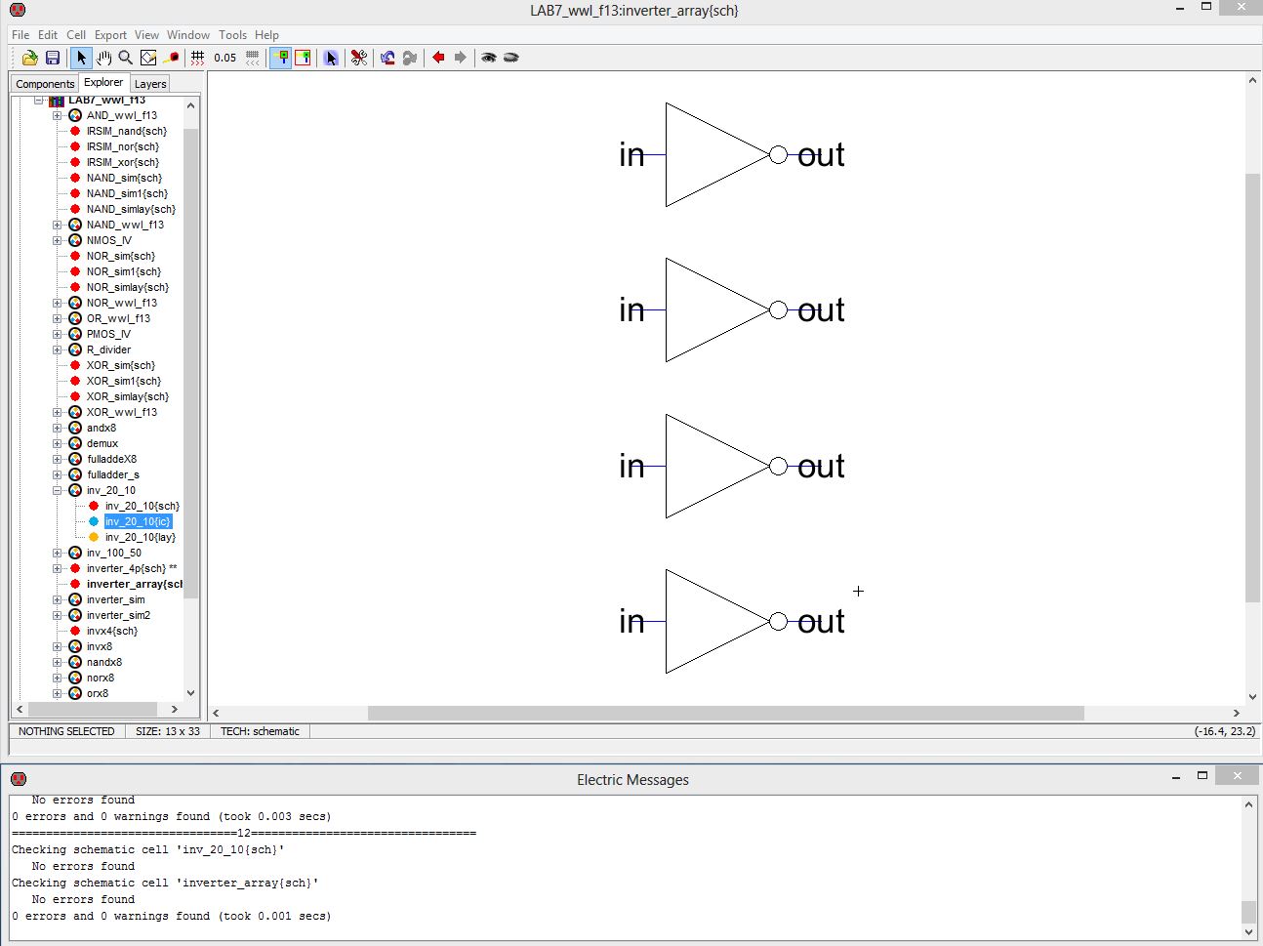Viewport: 1263px width, 946px height.
Task: Click the canvas horizontal scrollbar thumb
Action: point(724,713)
